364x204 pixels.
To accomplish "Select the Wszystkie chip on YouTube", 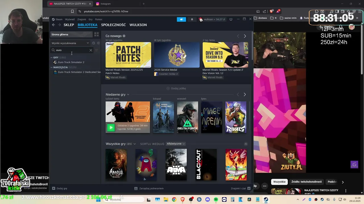I will click(279, 182).
